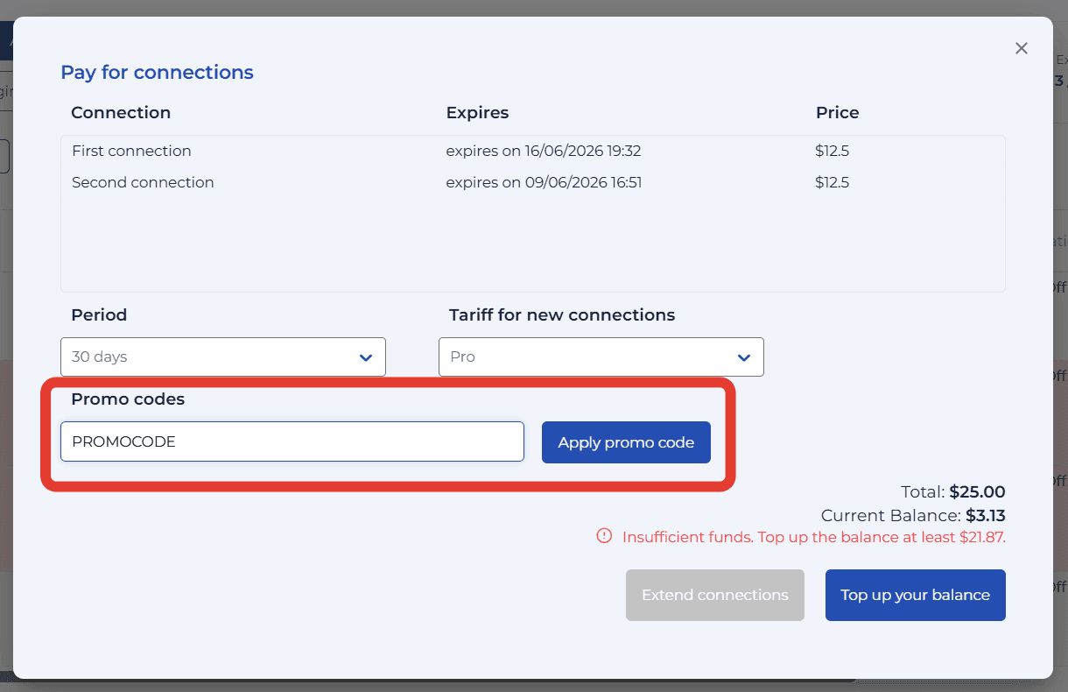
Task: Click the Total $25.00 value
Action: (977, 492)
